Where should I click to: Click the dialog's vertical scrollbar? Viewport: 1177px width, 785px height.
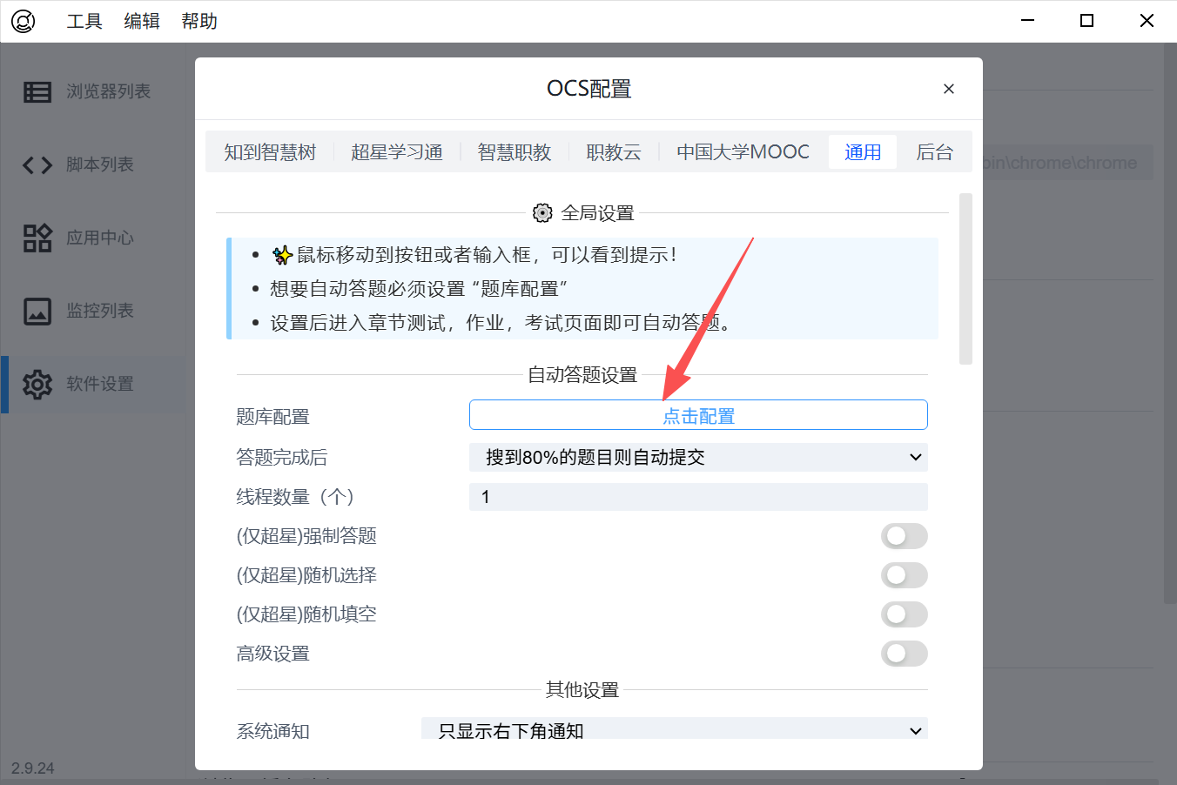pyautogui.click(x=965, y=278)
